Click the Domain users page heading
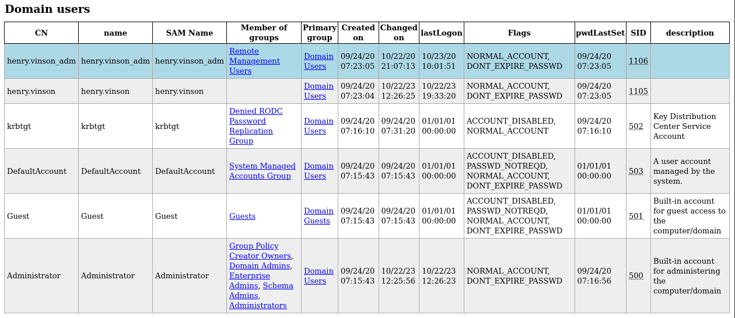Viewport: 735px width, 318px height. click(47, 9)
